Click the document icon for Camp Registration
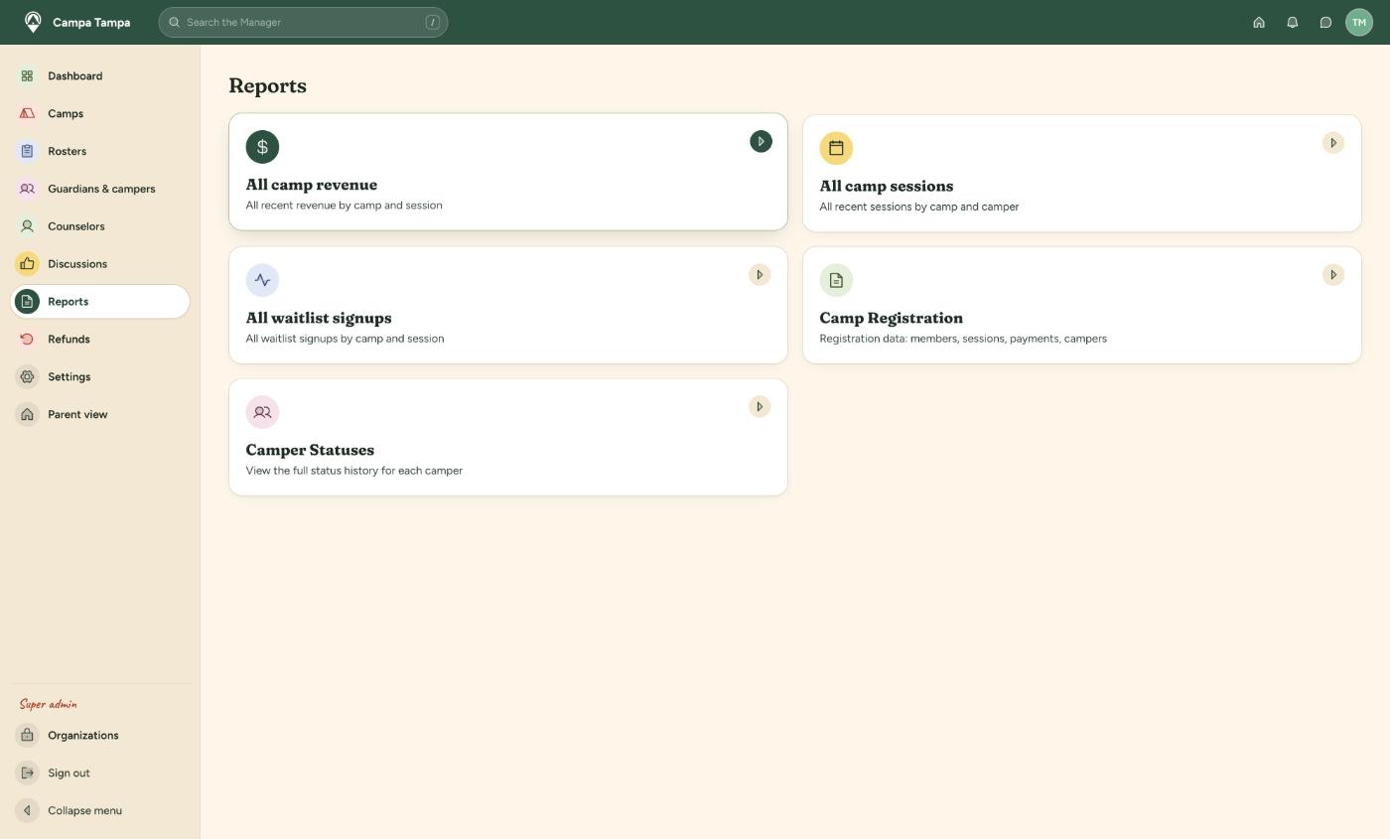This screenshot has height=839, width=1390. (836, 280)
